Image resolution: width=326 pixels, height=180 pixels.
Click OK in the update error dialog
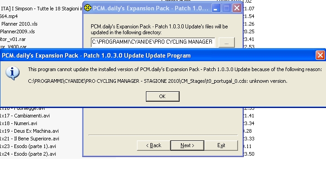tap(162, 96)
